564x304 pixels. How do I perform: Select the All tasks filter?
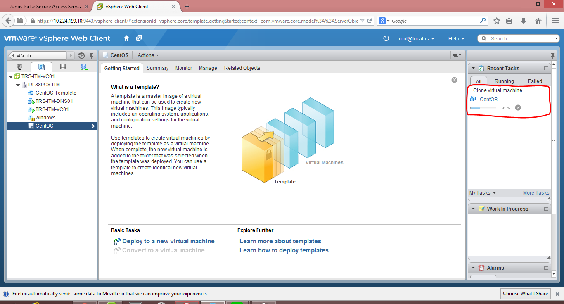[x=479, y=81]
